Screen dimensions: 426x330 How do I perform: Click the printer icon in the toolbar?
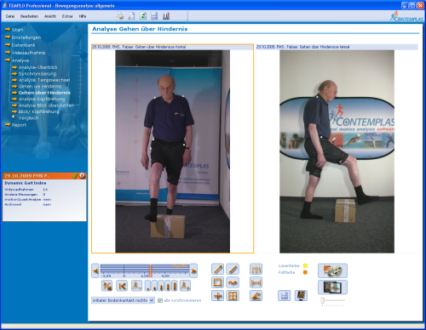pyautogui.click(x=120, y=16)
